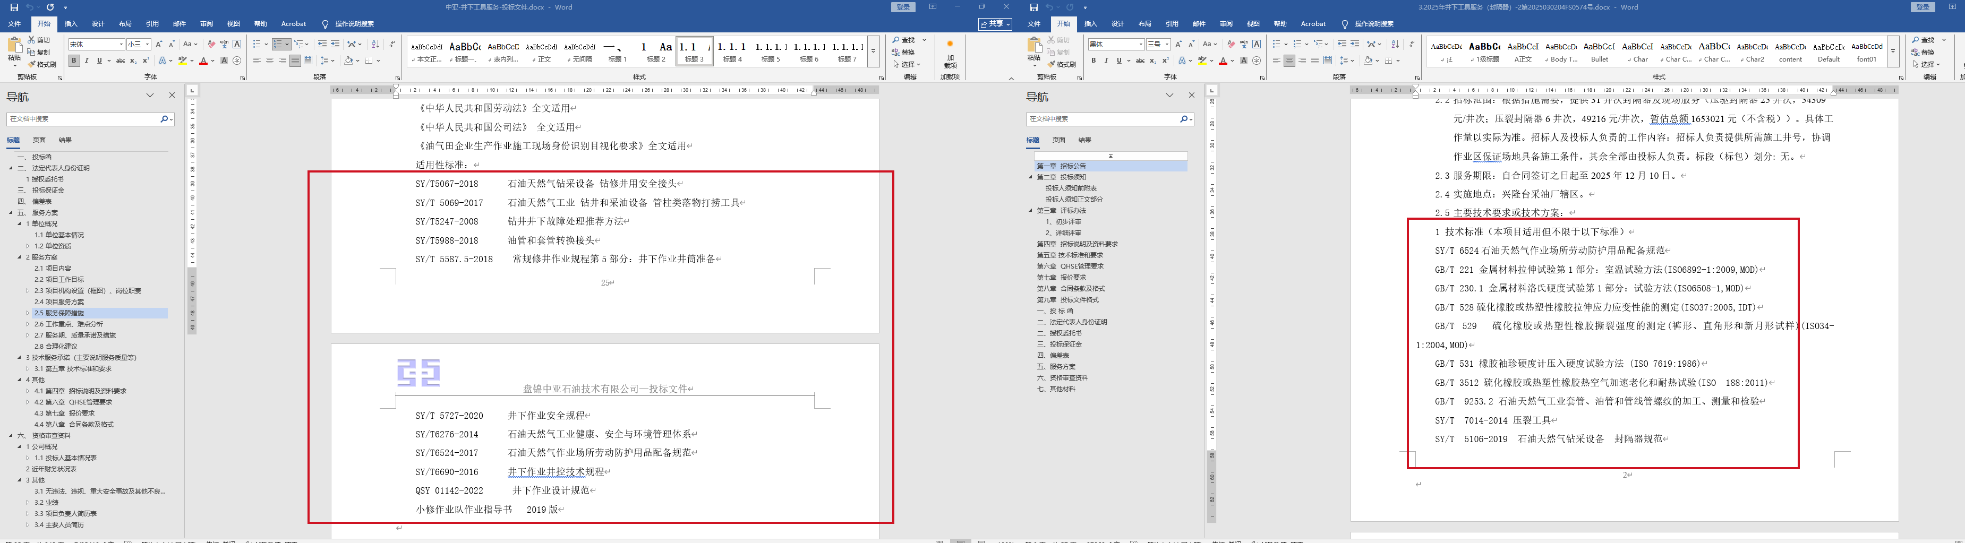Show paragraph marks in the left window
This screenshot has width=1965, height=543.
coord(392,44)
